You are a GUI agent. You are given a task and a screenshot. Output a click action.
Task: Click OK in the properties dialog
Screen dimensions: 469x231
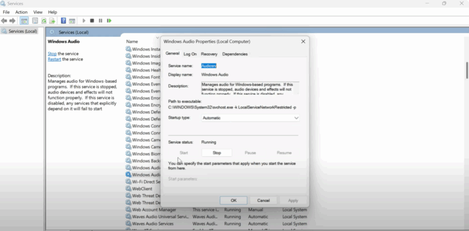233,200
